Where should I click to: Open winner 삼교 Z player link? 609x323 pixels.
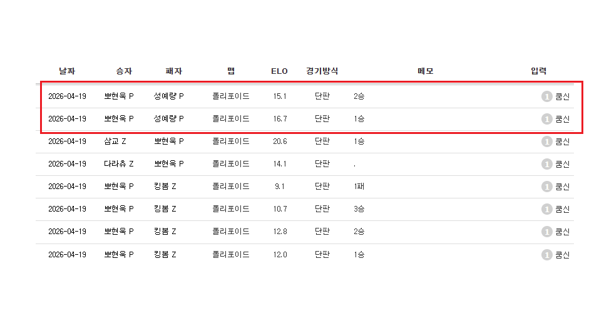tap(115, 141)
